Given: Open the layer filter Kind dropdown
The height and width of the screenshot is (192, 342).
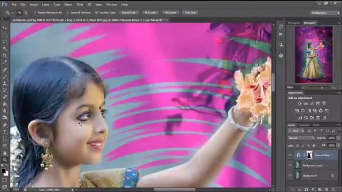Looking at the screenshot, I should point(296,131).
